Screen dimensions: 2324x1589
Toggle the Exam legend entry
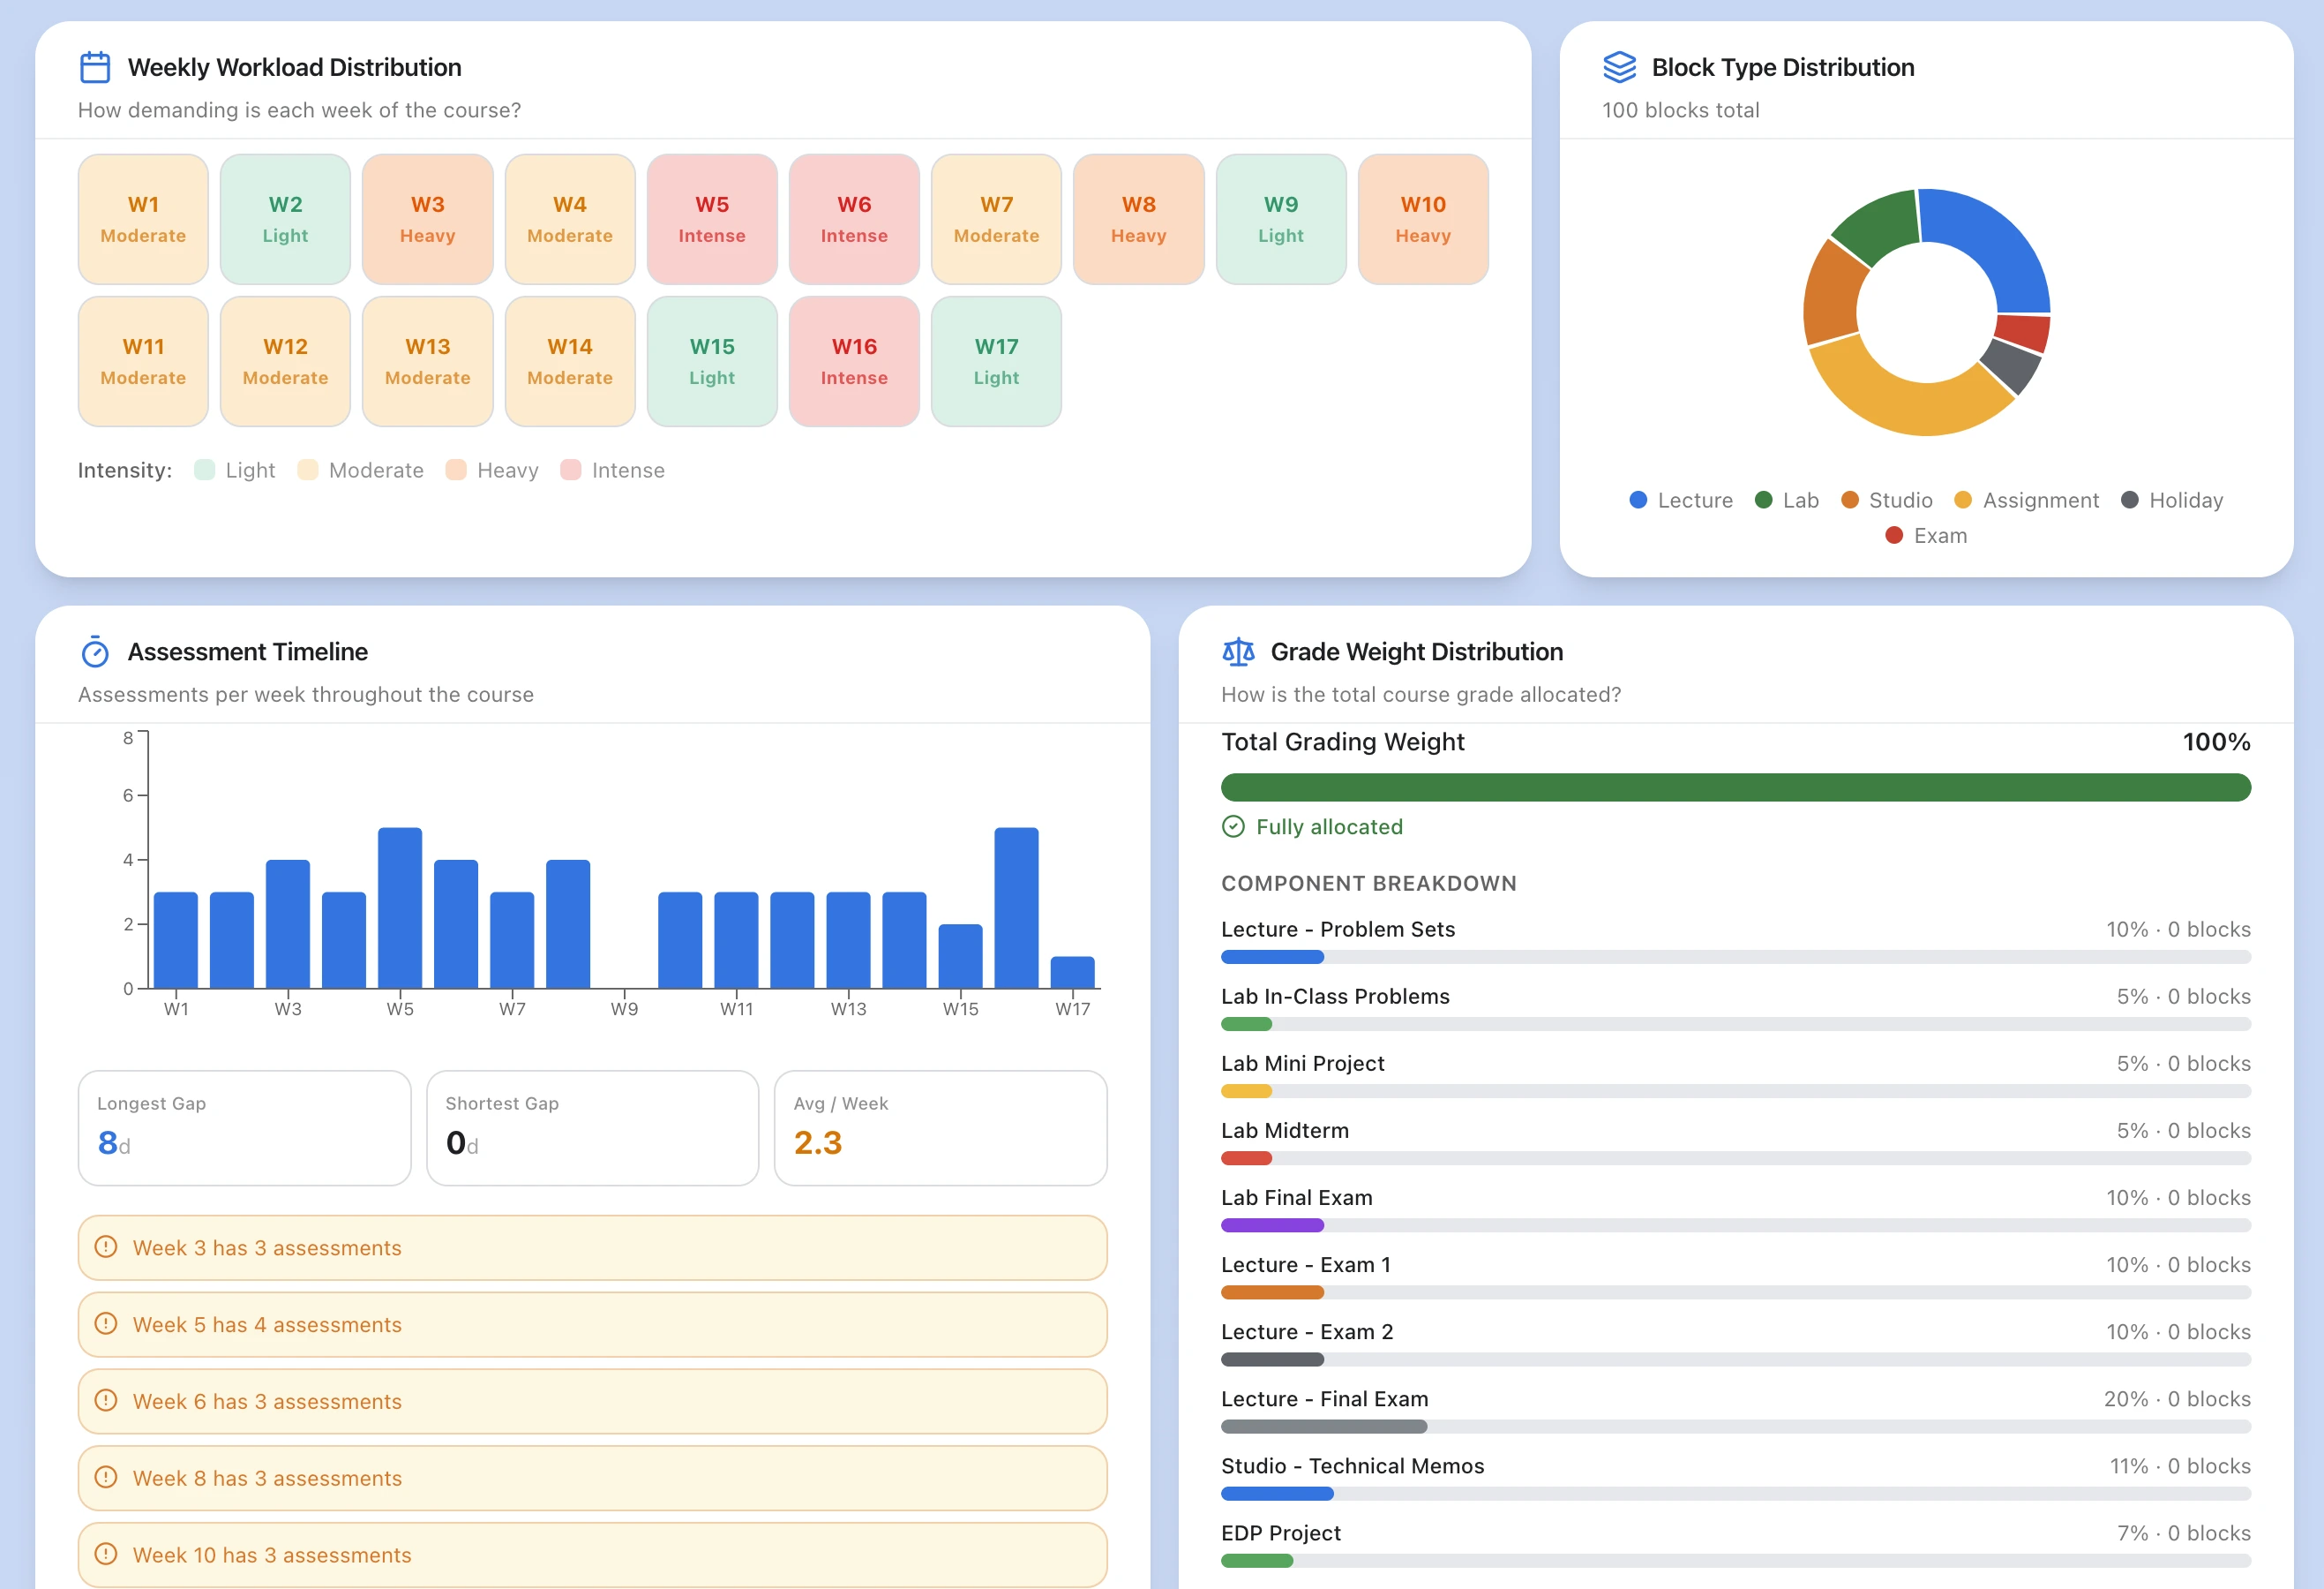(1926, 535)
